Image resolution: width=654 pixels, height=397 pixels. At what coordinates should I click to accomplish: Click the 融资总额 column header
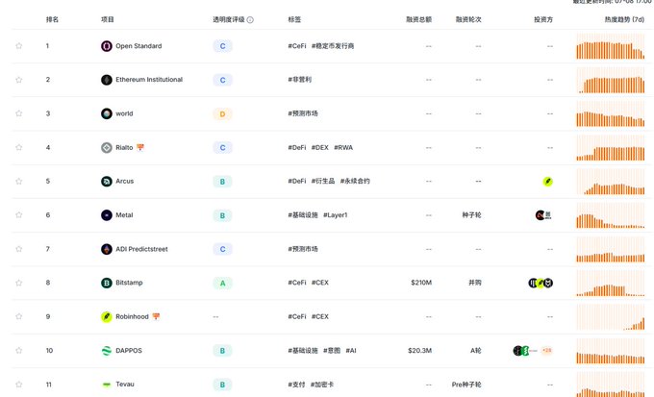tap(418, 19)
